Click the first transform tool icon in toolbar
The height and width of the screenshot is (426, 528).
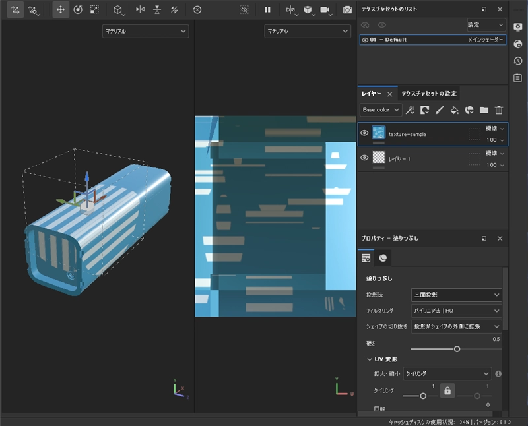(15, 9)
